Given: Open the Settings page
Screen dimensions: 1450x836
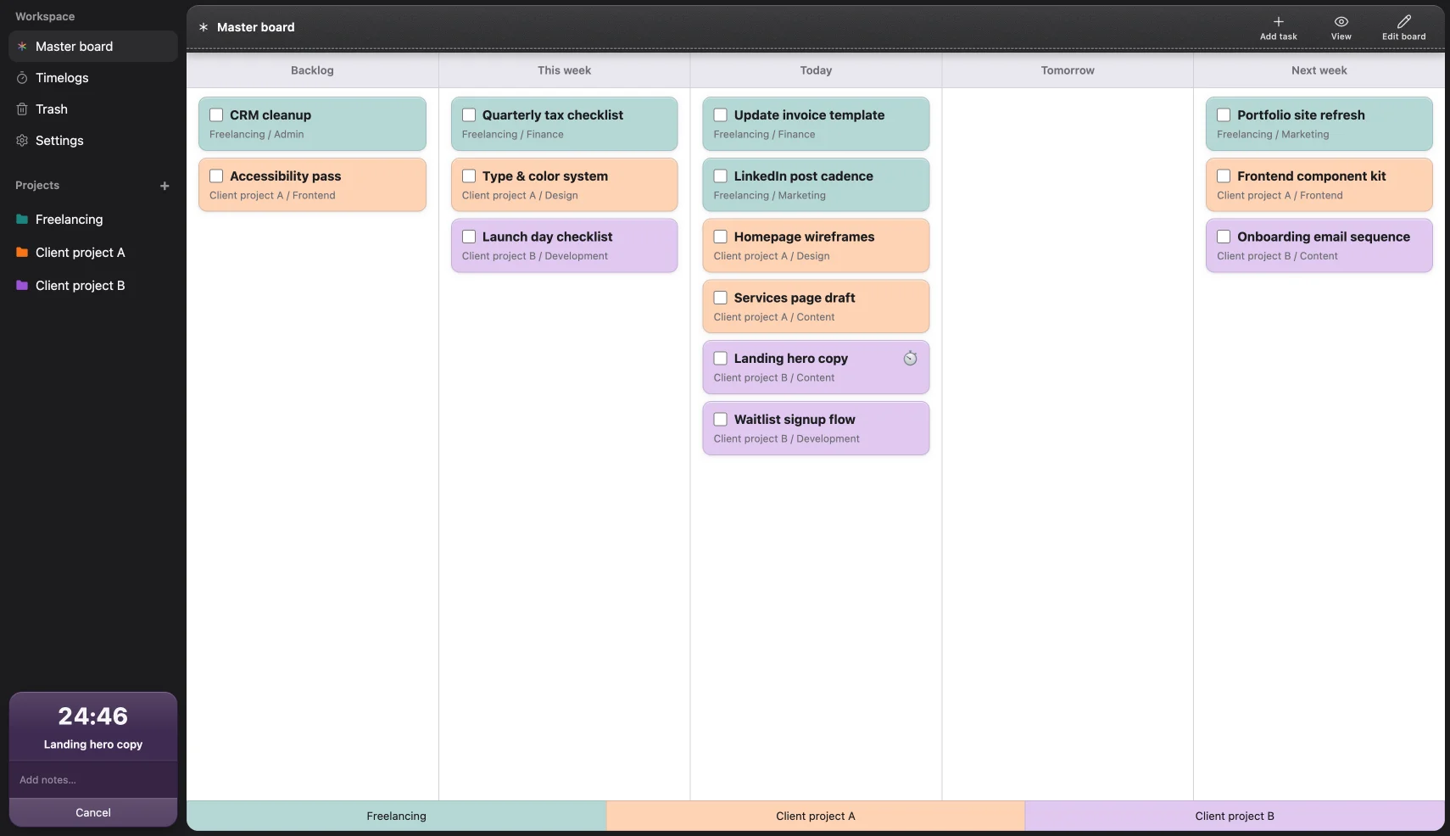Looking at the screenshot, I should (93, 141).
